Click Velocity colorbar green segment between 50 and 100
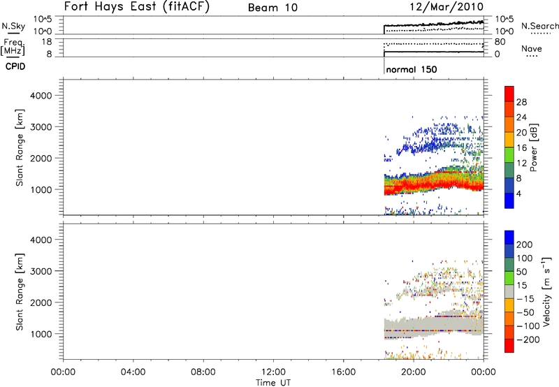559x387 pixels. coord(509,265)
